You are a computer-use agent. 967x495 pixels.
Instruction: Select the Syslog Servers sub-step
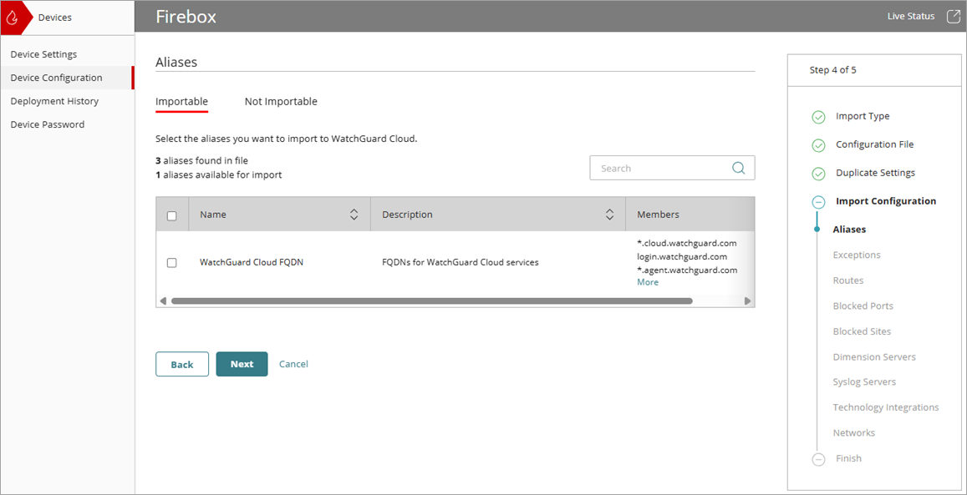coord(864,381)
